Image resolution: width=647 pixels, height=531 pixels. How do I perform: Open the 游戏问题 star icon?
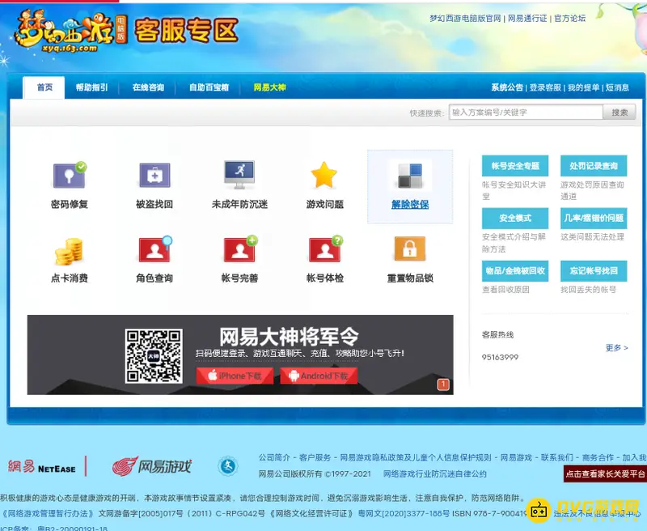[324, 175]
